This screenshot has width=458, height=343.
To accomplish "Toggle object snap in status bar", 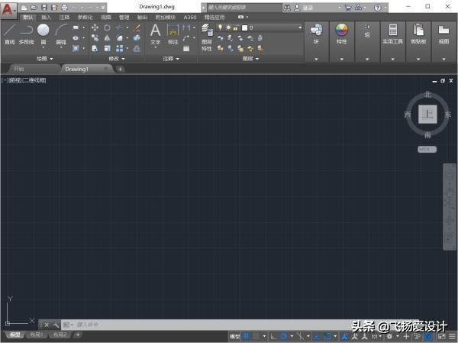I will (327, 336).
